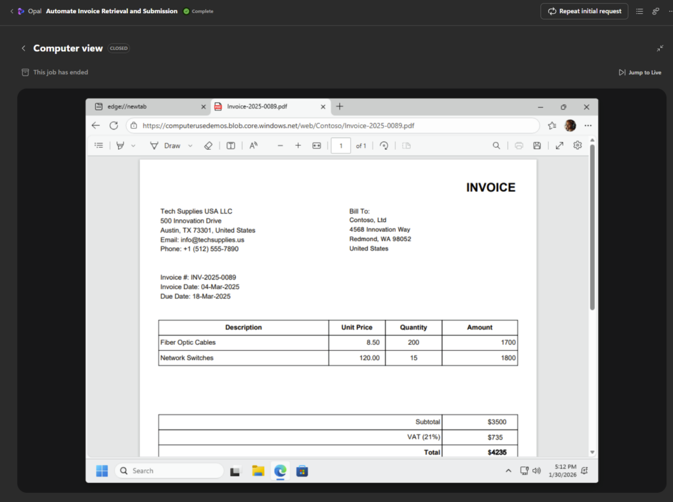Collapse the Computer view panel

point(660,49)
